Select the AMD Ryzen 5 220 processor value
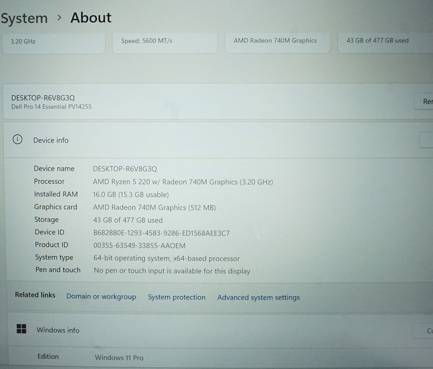The width and height of the screenshot is (433, 369). (183, 182)
